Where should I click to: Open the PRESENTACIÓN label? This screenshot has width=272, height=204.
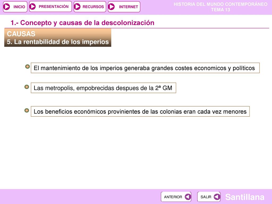tap(54, 7)
